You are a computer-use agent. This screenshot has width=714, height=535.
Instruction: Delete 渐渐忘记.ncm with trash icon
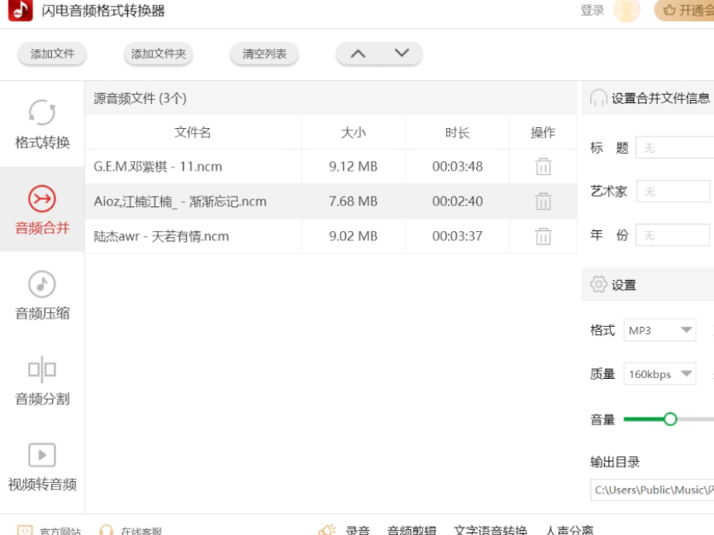[543, 201]
